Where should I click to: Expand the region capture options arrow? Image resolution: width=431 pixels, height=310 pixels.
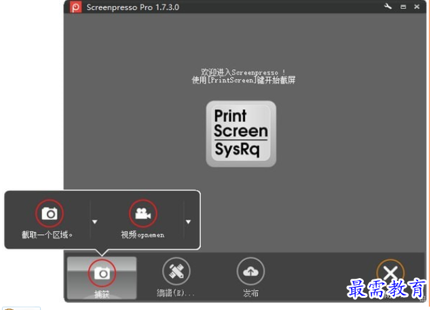[x=95, y=222]
